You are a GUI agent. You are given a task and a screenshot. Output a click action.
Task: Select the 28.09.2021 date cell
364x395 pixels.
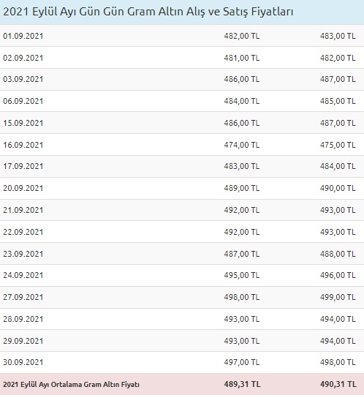[23, 319]
